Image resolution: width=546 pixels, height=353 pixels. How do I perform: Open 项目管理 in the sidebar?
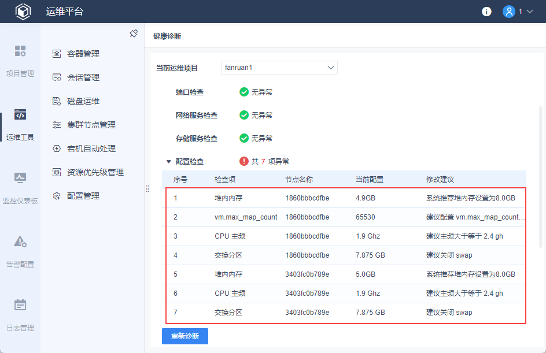[20, 61]
